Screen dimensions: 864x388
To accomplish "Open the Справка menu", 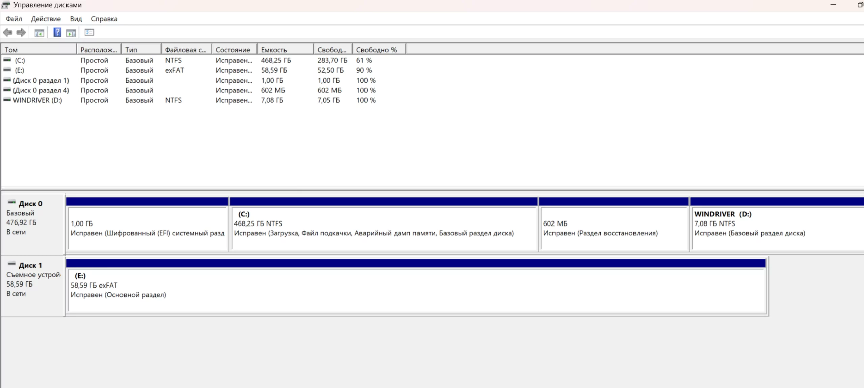I will (x=104, y=19).
